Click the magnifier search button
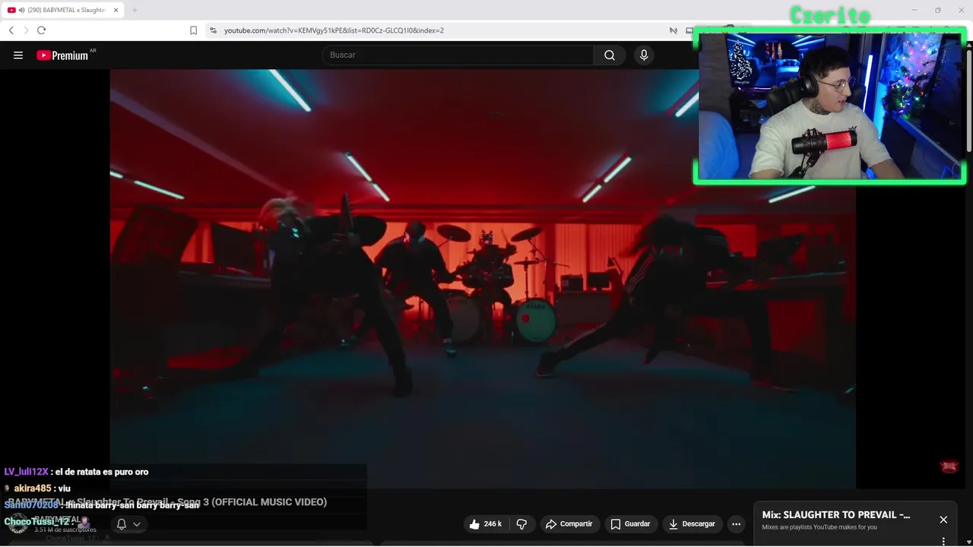 (610, 55)
